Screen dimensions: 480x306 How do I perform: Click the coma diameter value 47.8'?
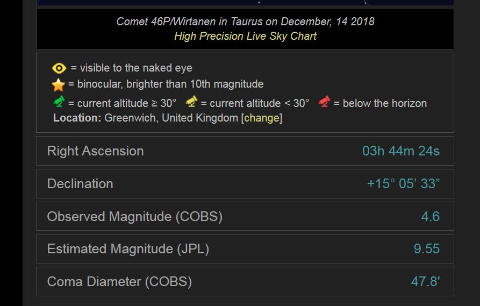click(425, 282)
